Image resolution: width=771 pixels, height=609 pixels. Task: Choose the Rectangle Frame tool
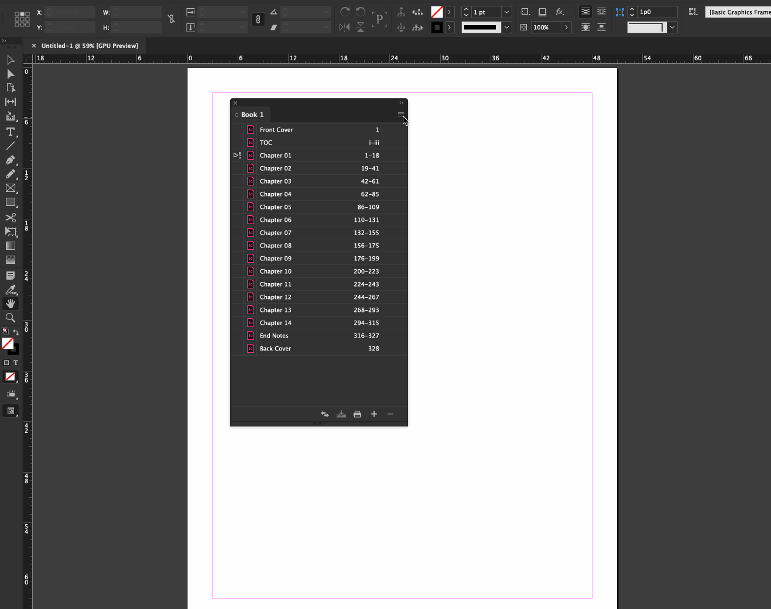click(11, 188)
